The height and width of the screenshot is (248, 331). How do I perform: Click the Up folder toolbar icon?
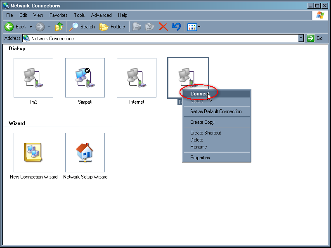tap(59, 27)
